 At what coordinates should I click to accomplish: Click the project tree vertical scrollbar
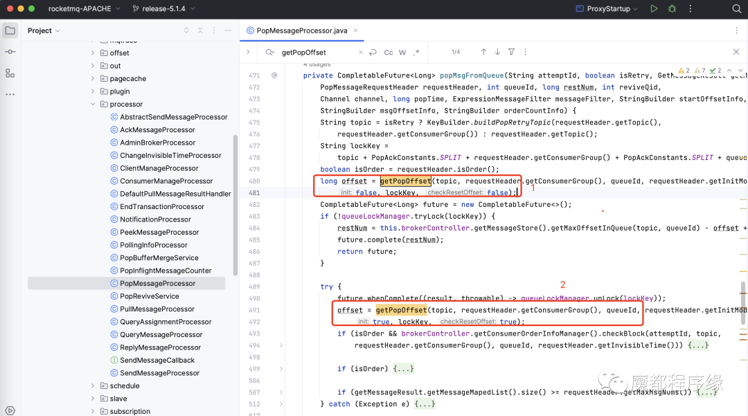pos(235,205)
